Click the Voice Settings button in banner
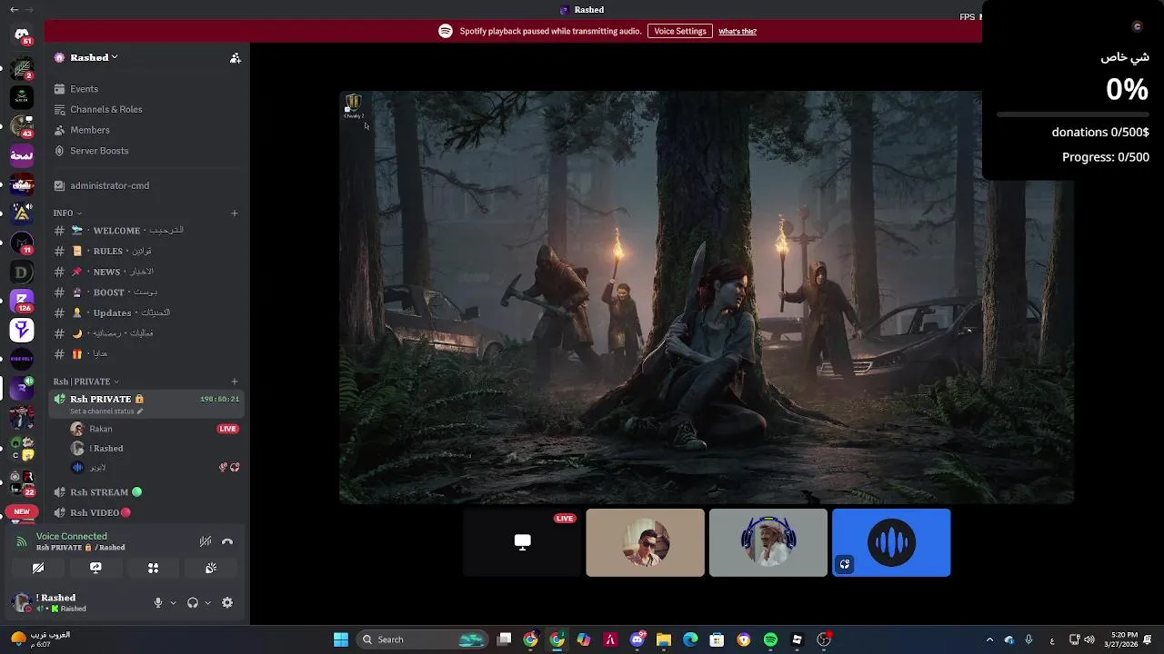Image resolution: width=1164 pixels, height=654 pixels. tap(680, 31)
